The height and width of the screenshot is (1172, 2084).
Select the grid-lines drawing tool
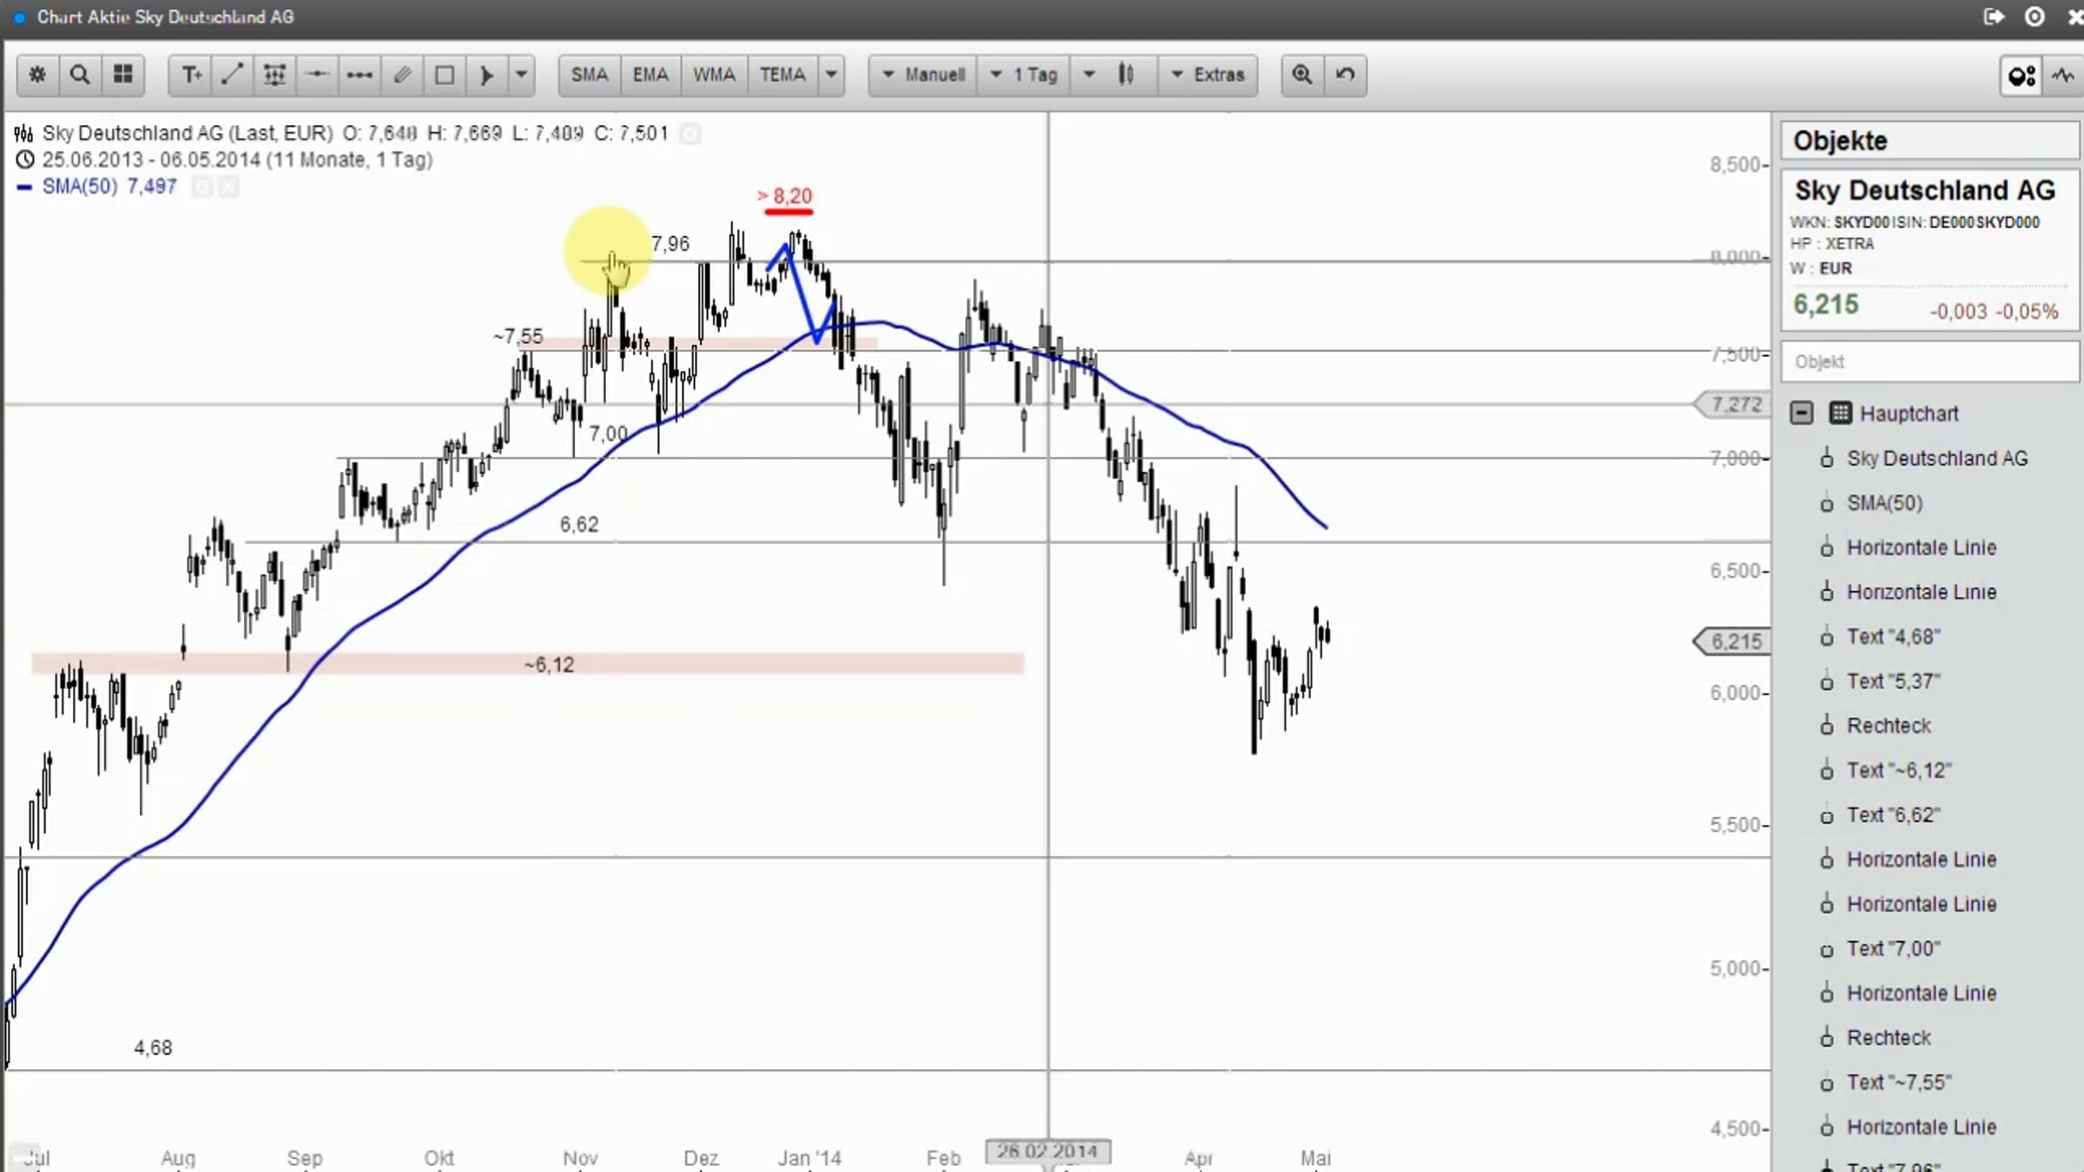[x=274, y=75]
